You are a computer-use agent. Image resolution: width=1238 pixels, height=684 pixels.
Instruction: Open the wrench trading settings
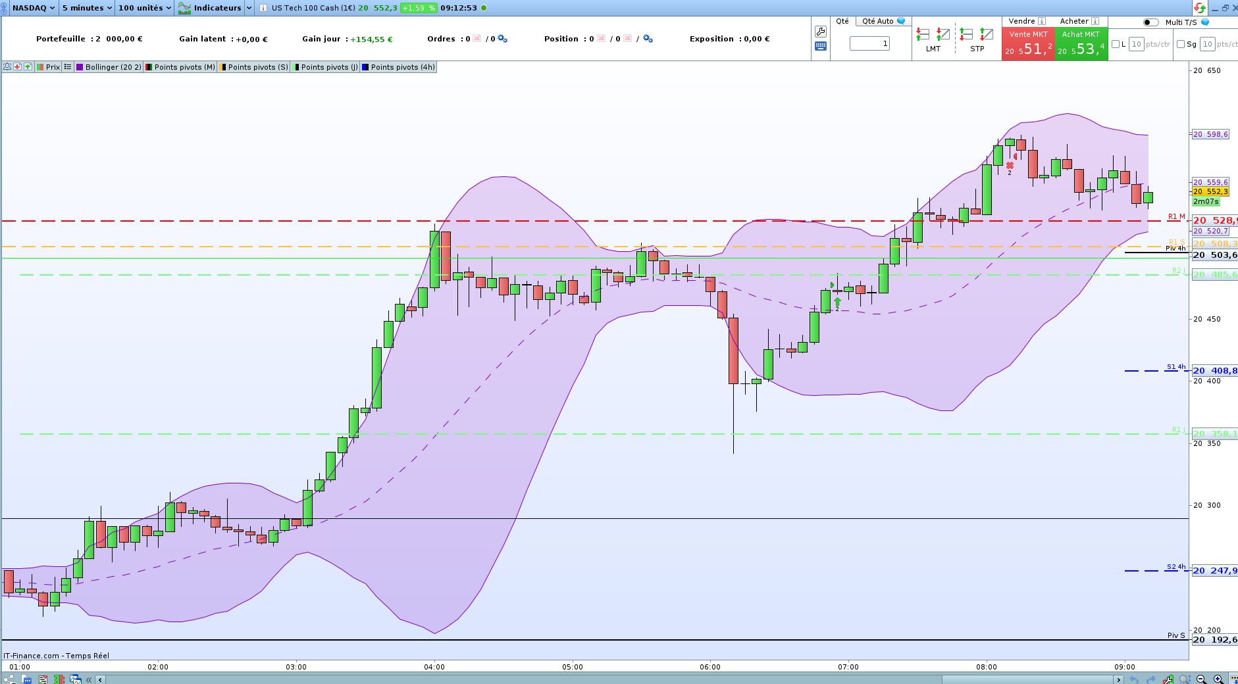click(821, 32)
